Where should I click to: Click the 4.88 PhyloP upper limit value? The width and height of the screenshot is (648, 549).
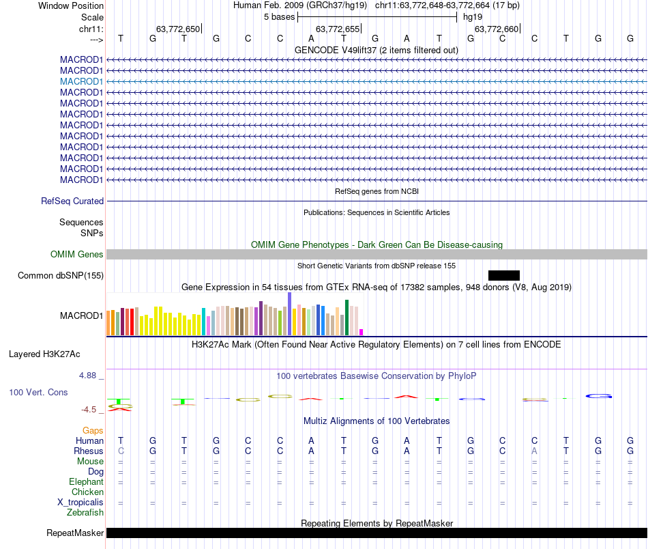tap(87, 376)
